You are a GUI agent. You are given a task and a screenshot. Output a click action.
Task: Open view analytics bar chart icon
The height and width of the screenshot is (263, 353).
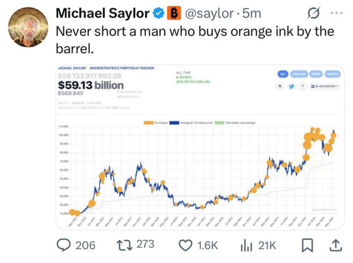[x=246, y=245]
